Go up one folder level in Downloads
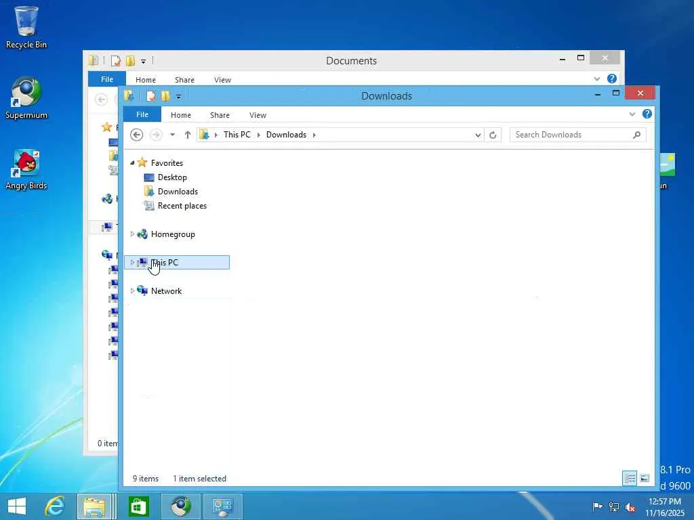The height and width of the screenshot is (520, 694). point(188,135)
